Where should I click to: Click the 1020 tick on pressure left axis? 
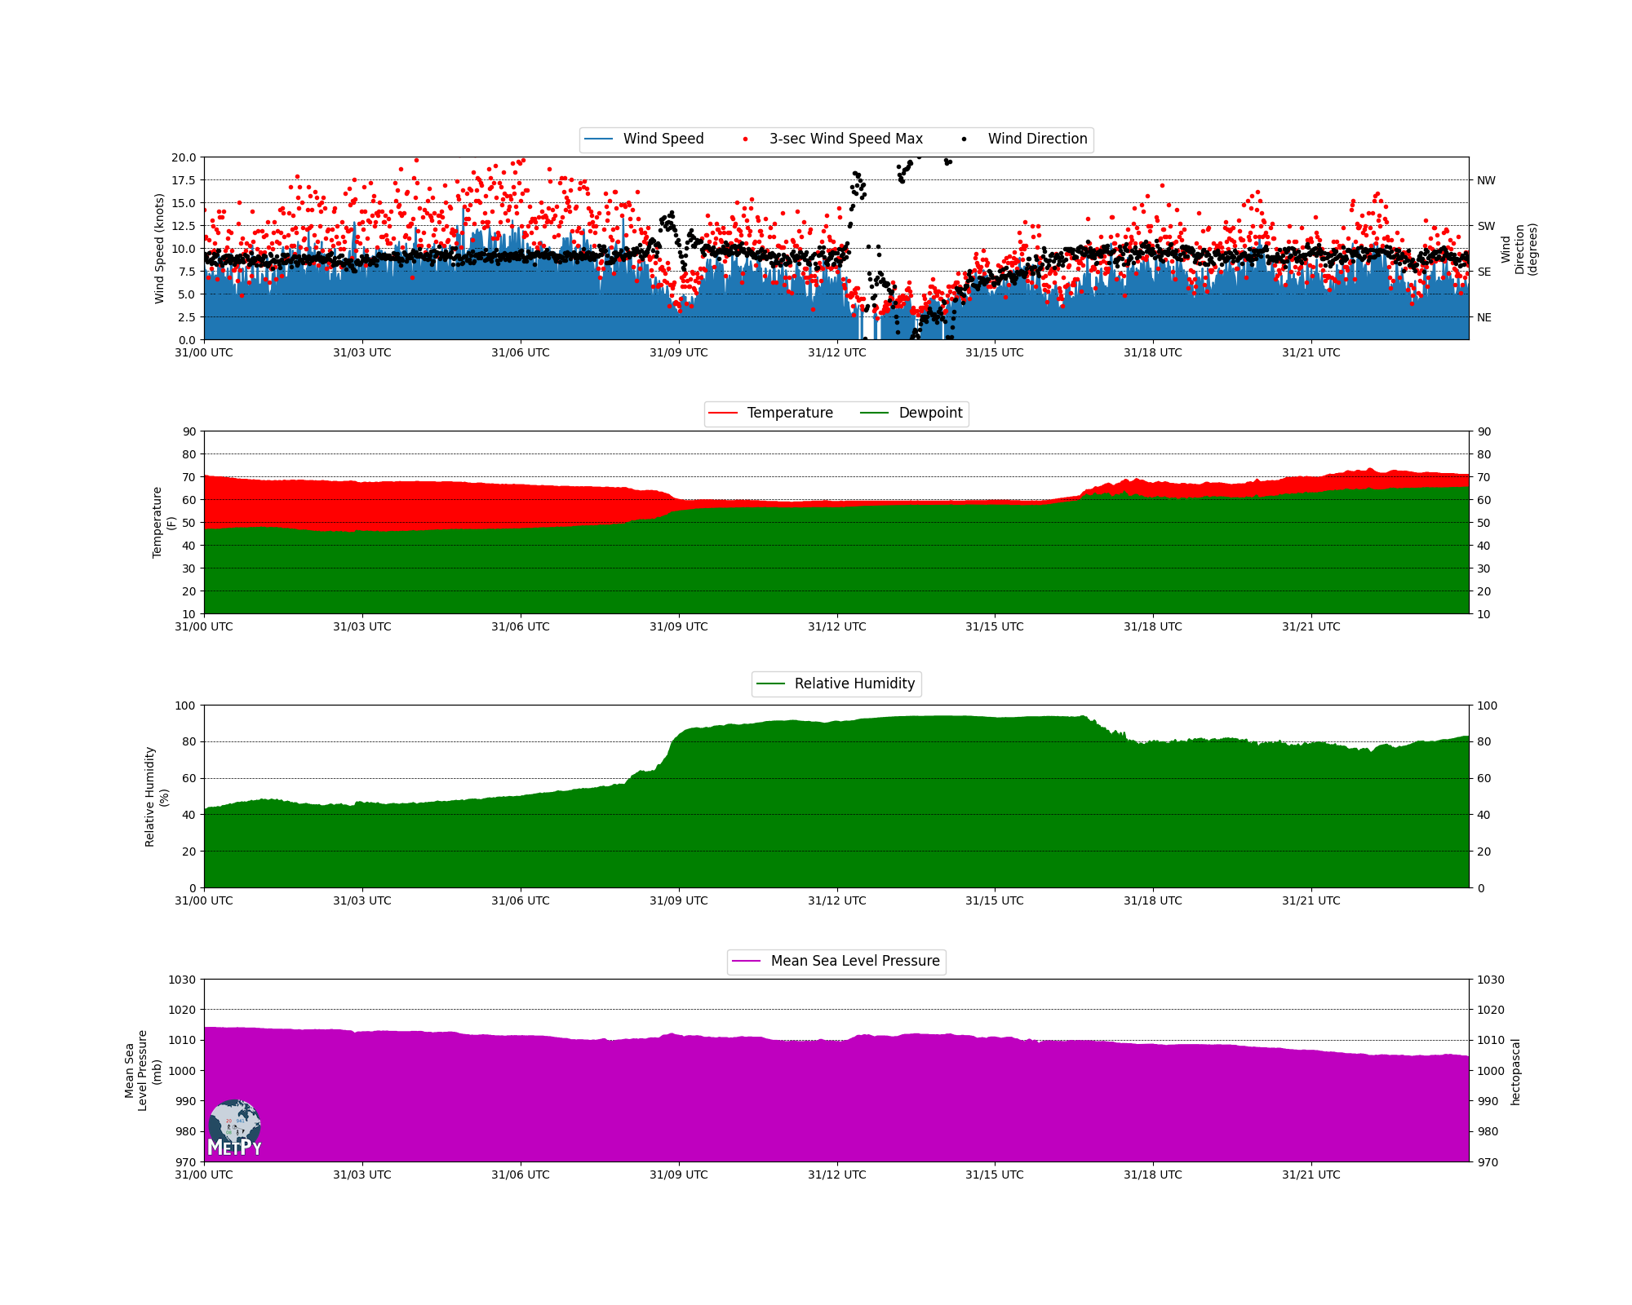click(184, 1010)
